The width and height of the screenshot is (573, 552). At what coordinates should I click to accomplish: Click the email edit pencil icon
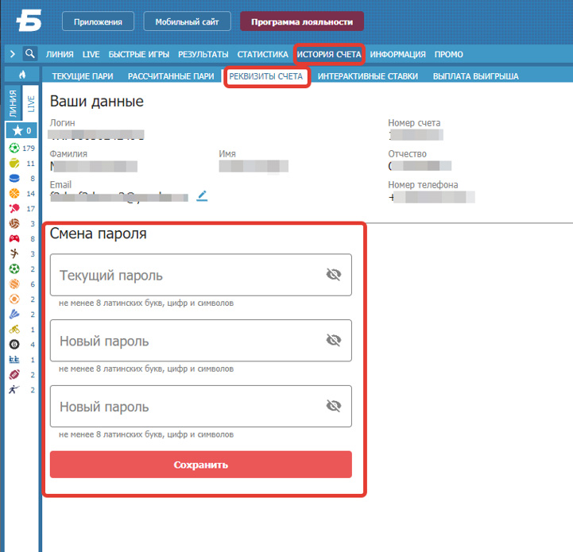tap(202, 195)
